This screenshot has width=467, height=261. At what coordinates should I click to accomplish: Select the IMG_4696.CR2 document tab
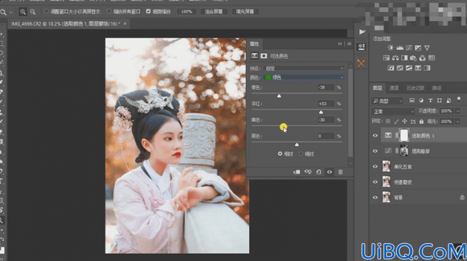coord(66,24)
